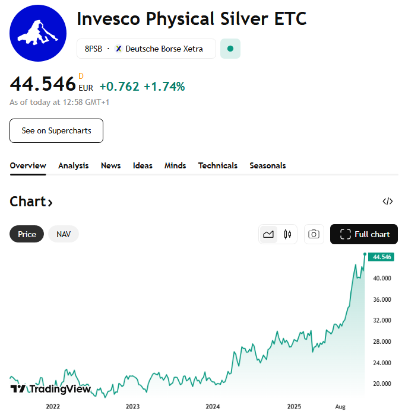This screenshot has height=415, width=402.
Task: Open the Full chart button
Action: click(364, 234)
